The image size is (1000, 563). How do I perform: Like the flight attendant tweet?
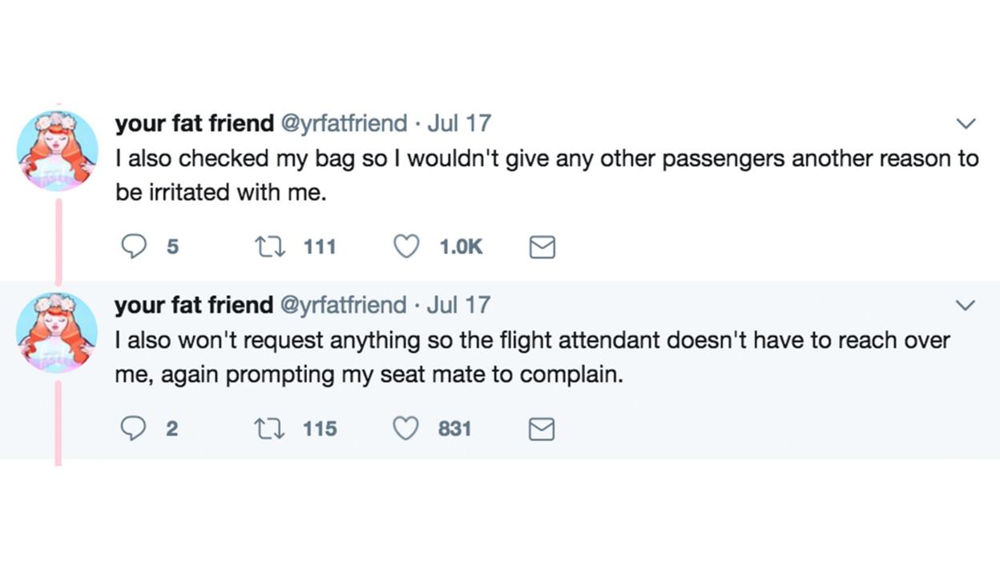(406, 429)
